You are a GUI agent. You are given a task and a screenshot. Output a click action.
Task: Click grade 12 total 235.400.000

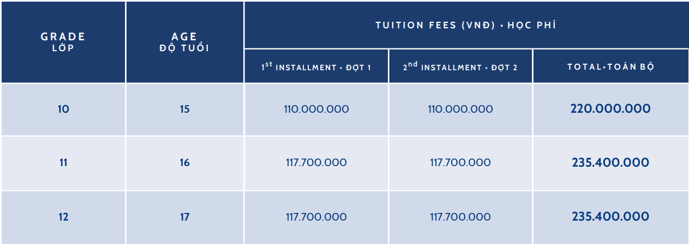(x=611, y=217)
